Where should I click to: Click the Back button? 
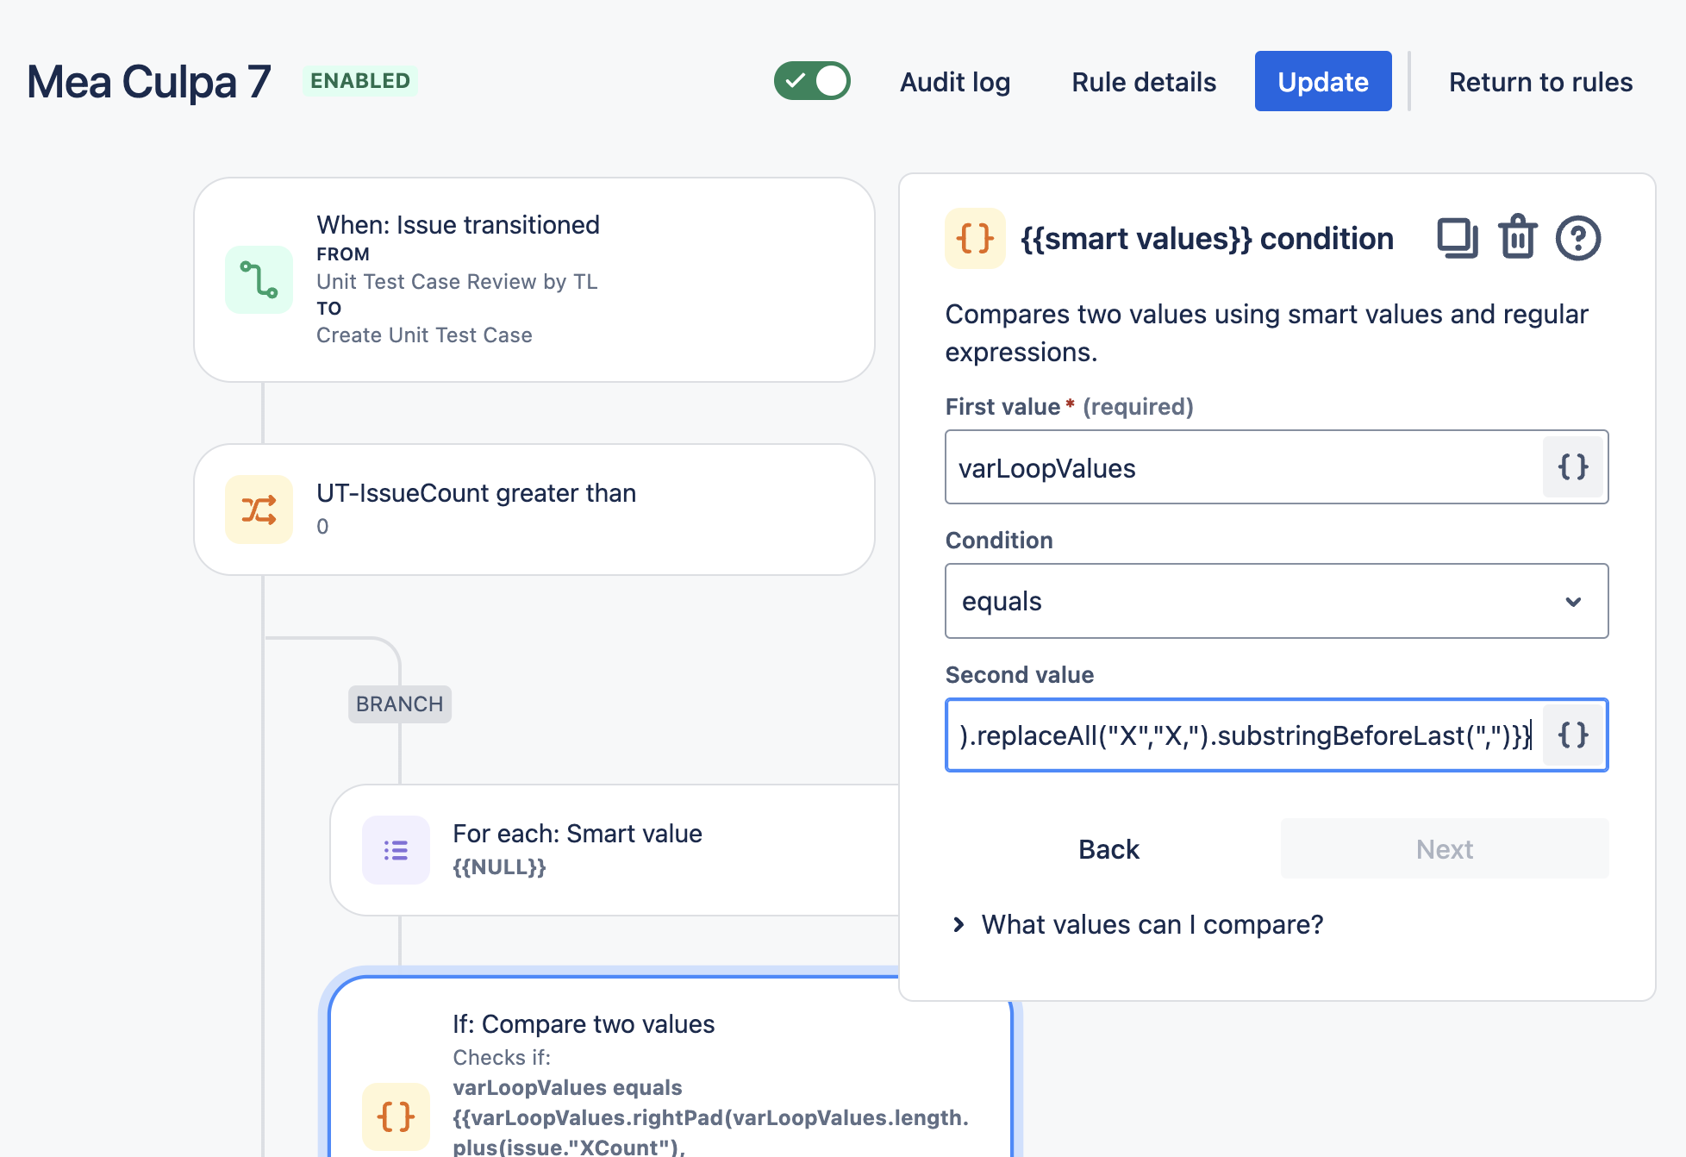pyautogui.click(x=1108, y=849)
